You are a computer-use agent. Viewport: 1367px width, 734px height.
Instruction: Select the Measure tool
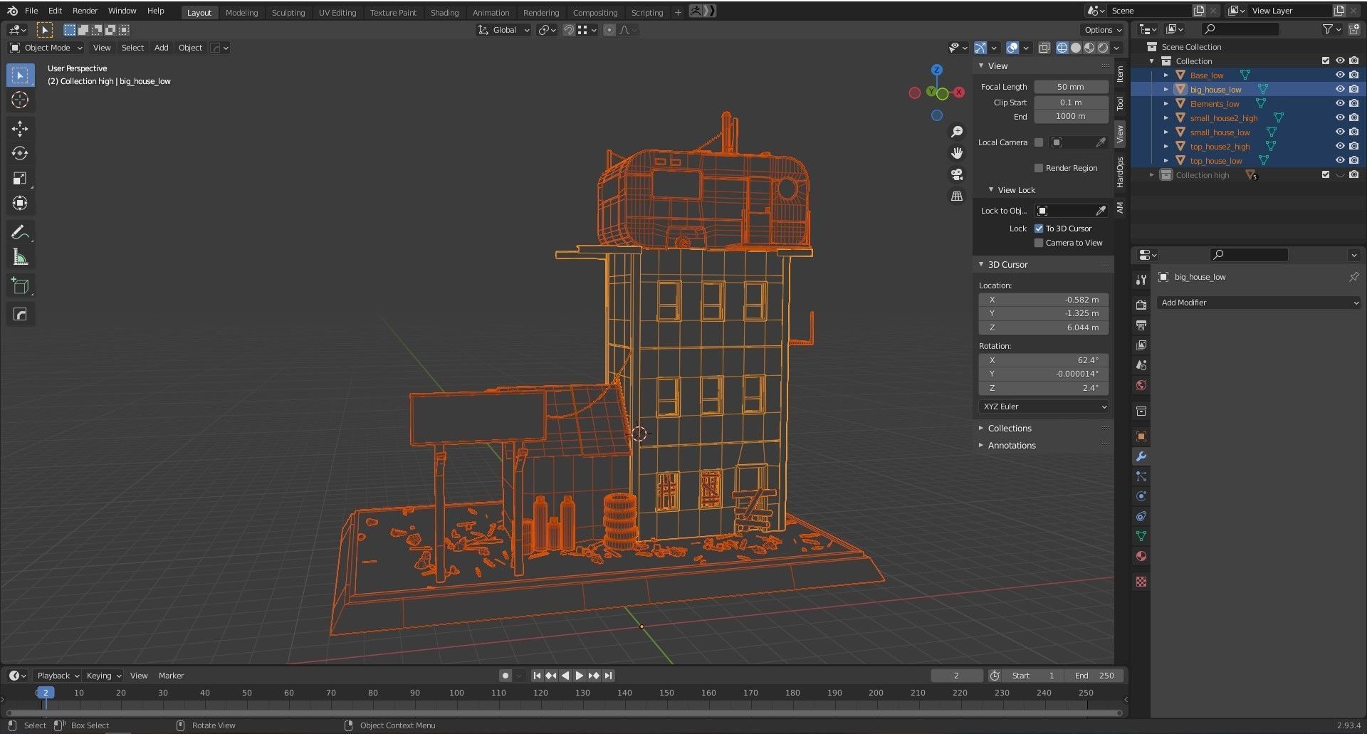(20, 257)
